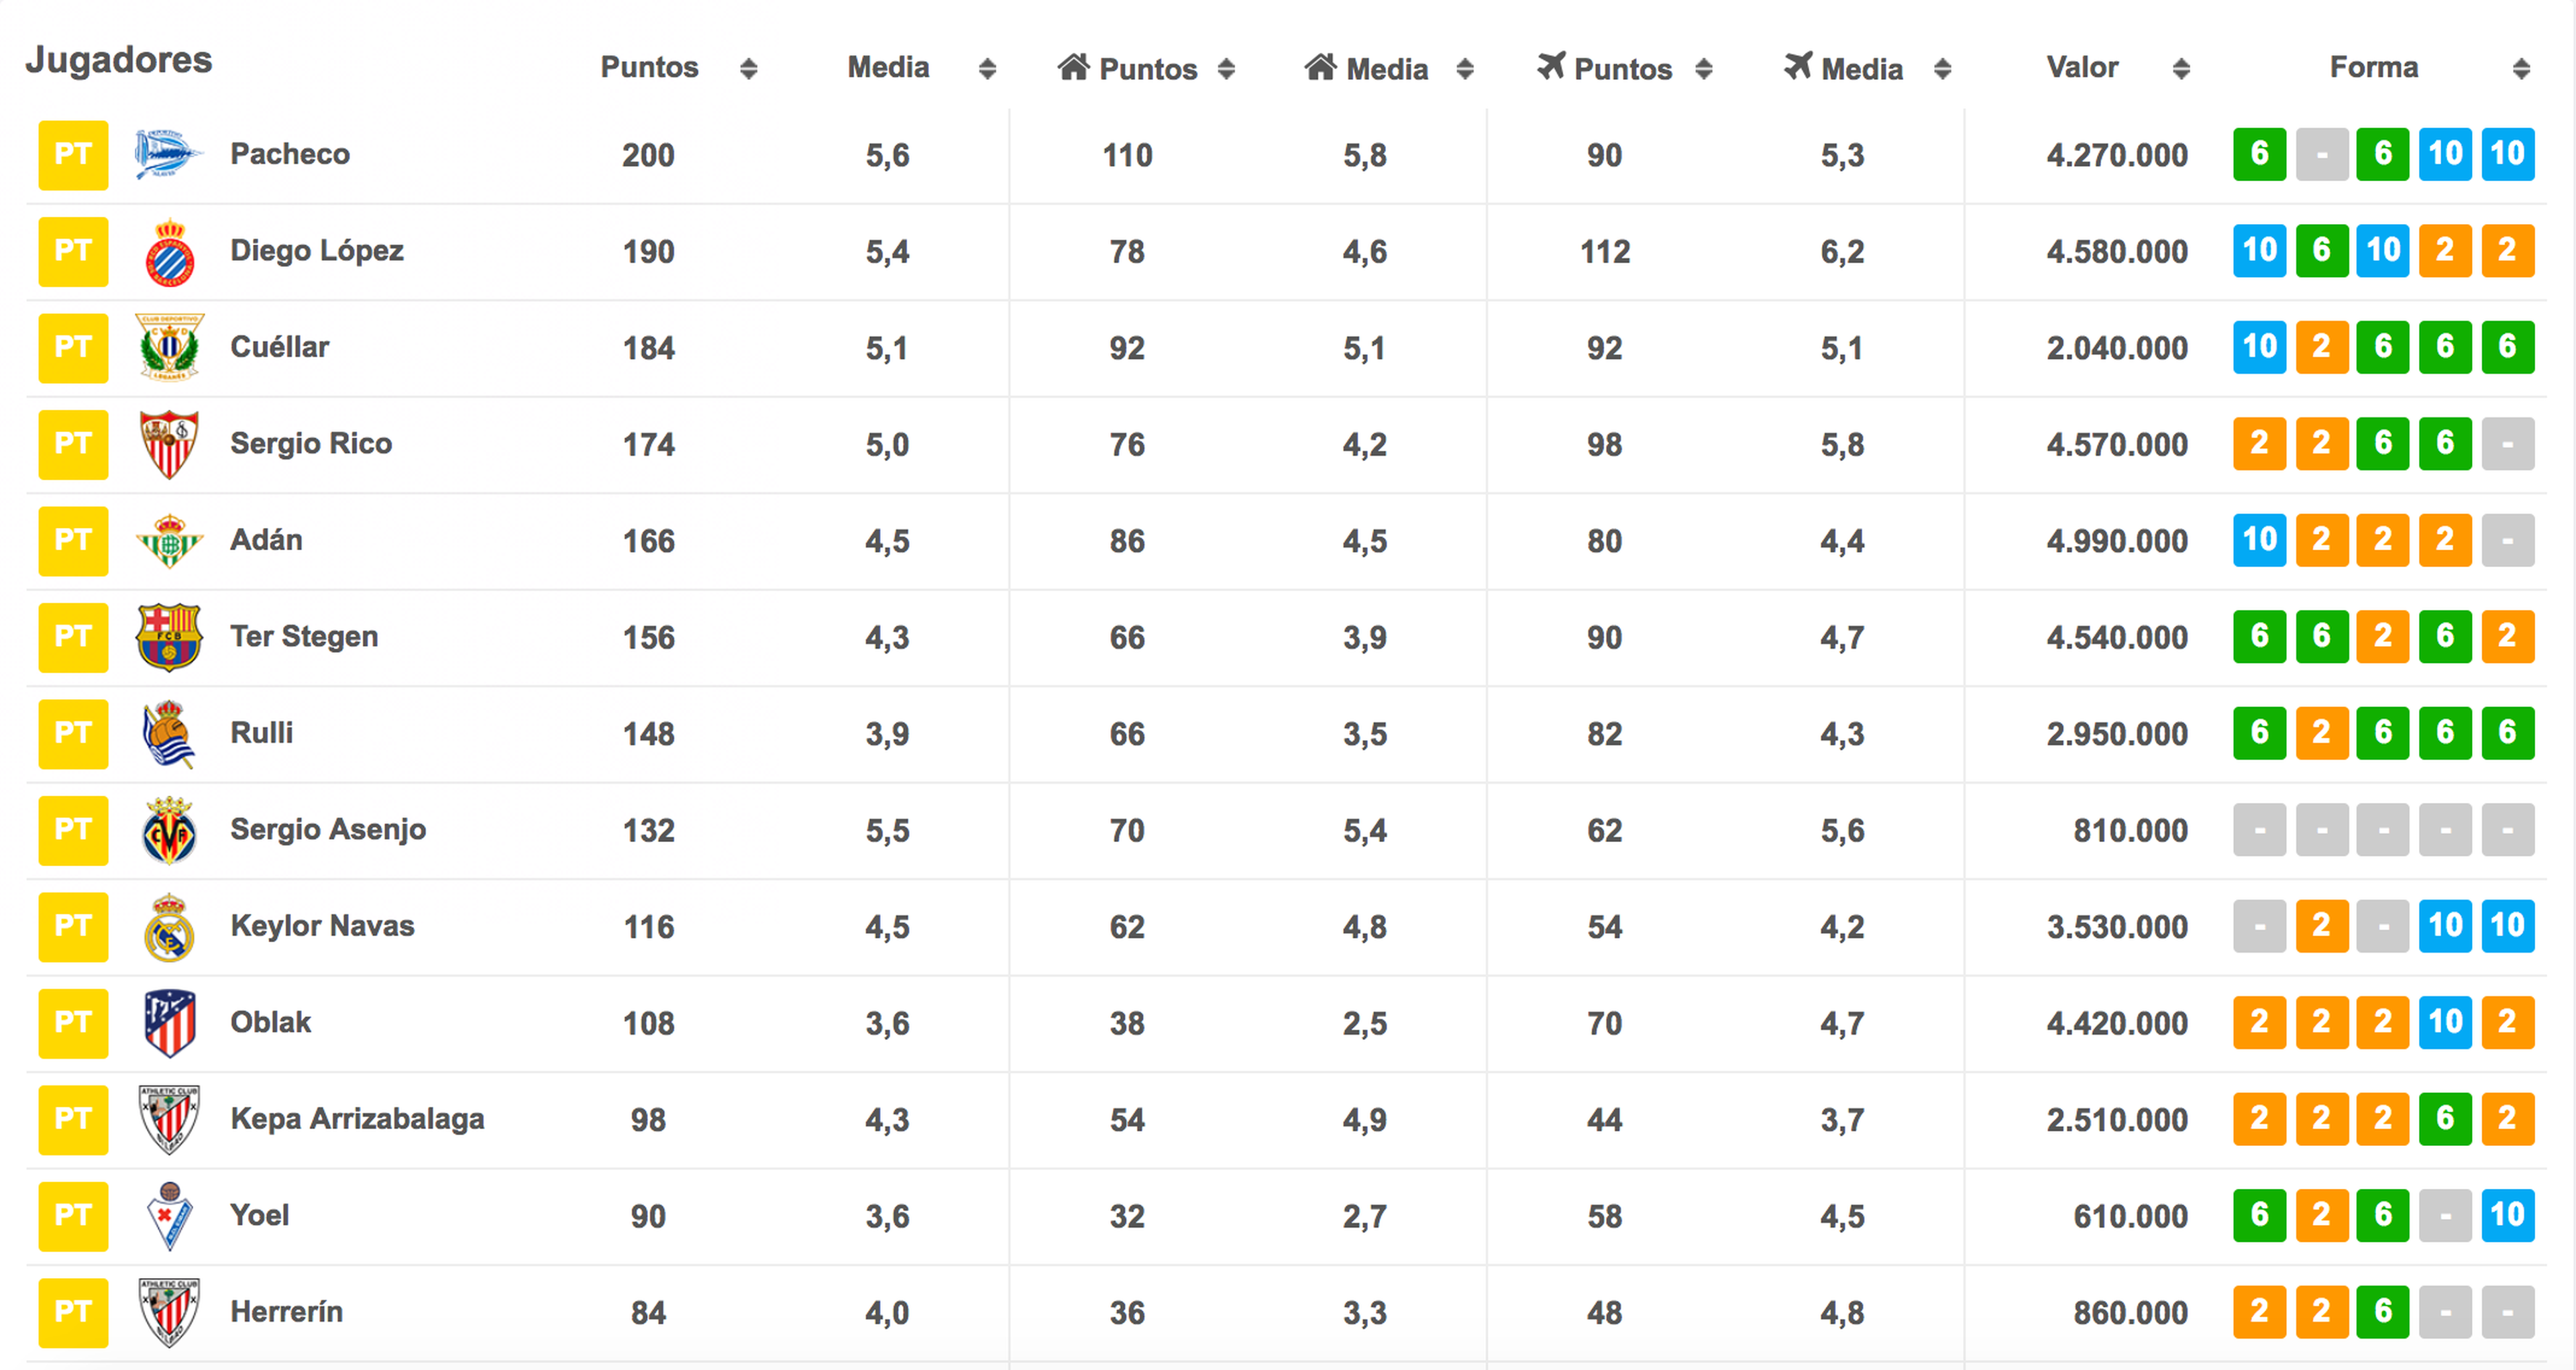Sort by Forma column arrows
The height and width of the screenshot is (1370, 2576).
point(2521,68)
